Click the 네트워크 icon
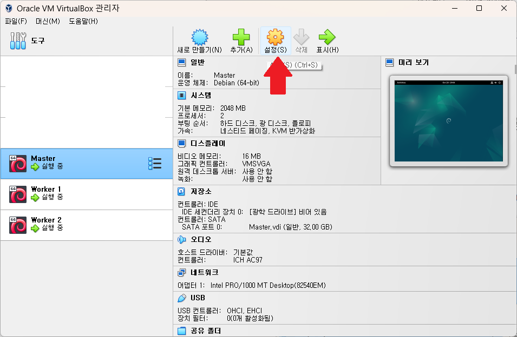Viewport: 517px width, 337px height. 182,273
